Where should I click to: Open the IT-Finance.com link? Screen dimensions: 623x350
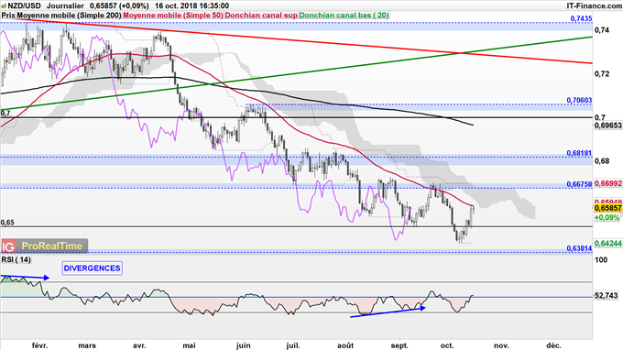click(x=594, y=5)
